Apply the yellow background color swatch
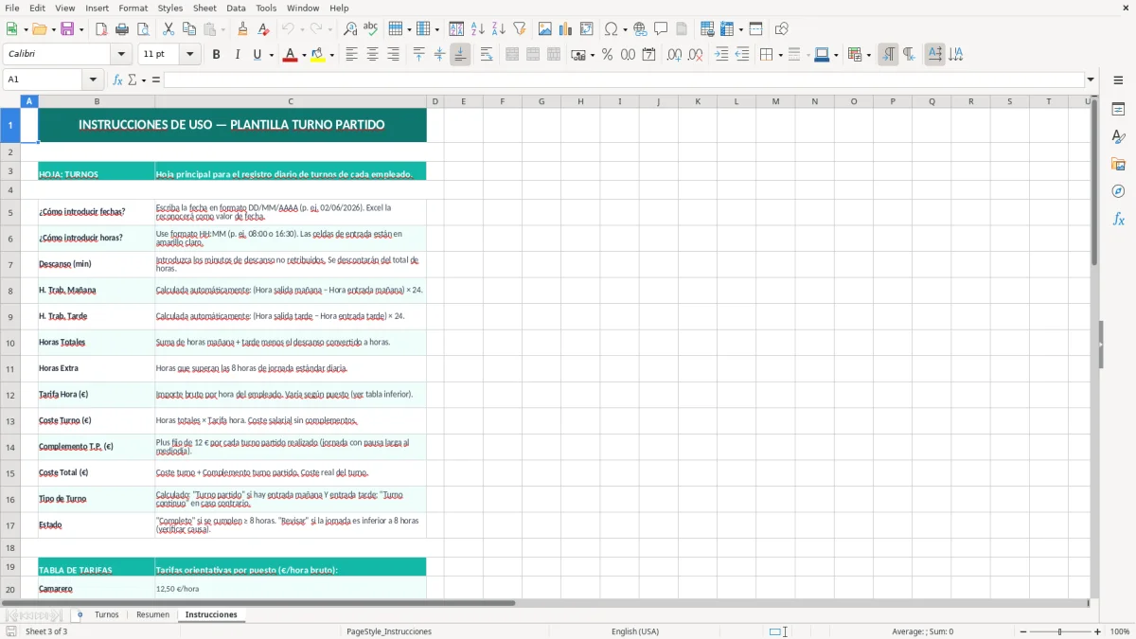1136x639 pixels. pos(318,55)
